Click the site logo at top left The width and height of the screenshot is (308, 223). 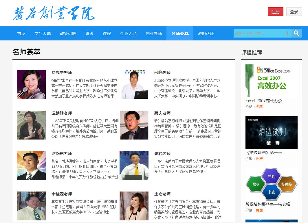[54, 13]
